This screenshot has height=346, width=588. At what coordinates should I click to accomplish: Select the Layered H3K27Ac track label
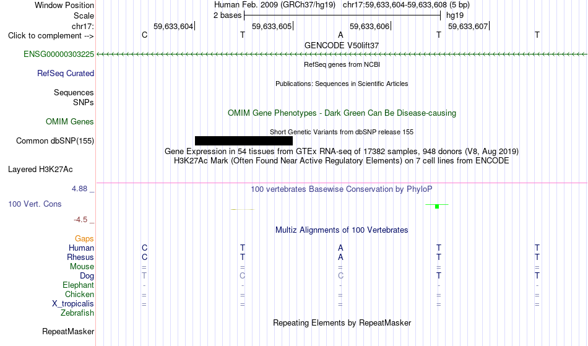(x=40, y=169)
